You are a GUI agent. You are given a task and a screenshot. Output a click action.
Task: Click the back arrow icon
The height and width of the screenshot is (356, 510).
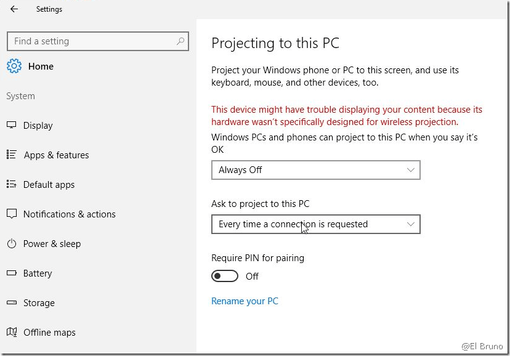[14, 9]
